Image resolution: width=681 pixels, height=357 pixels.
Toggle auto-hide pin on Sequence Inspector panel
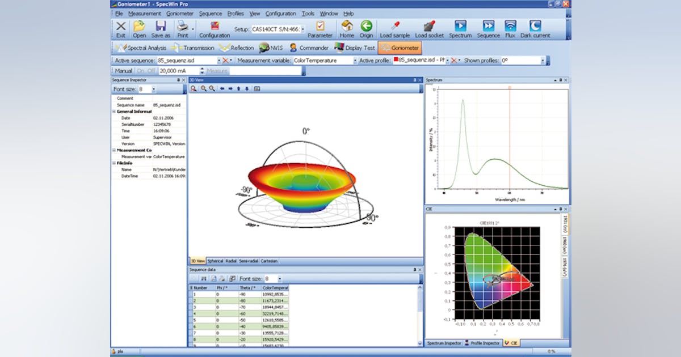click(x=177, y=80)
